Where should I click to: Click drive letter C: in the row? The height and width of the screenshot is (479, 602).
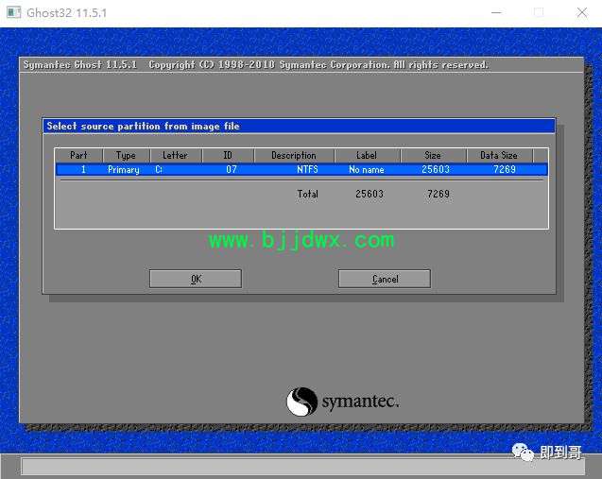[x=159, y=169]
